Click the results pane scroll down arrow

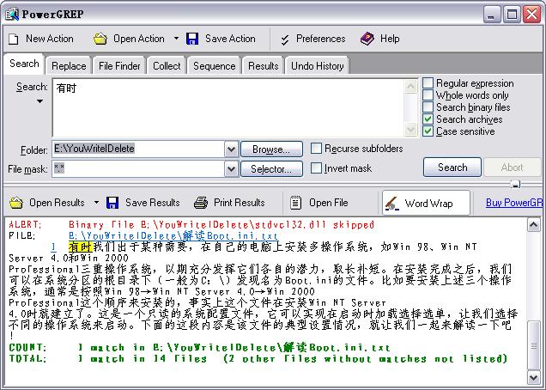click(x=533, y=377)
